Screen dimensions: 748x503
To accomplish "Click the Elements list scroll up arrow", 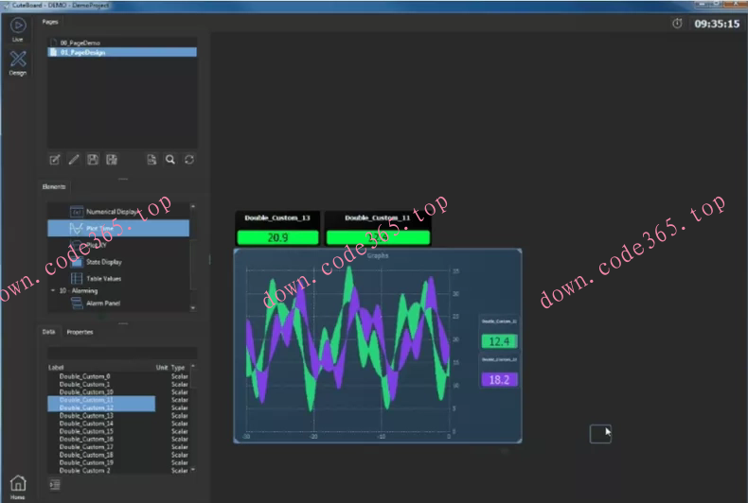I will click(193, 206).
